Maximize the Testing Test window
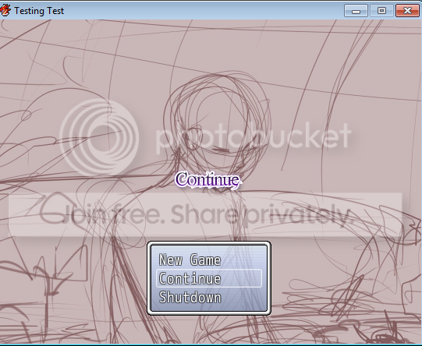Image resolution: width=422 pixels, height=346 pixels. pyautogui.click(x=381, y=11)
